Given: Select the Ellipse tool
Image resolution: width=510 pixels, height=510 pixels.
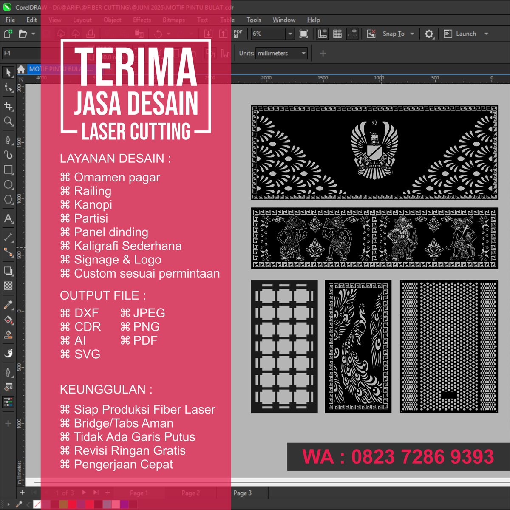Looking at the screenshot, I should 8,185.
